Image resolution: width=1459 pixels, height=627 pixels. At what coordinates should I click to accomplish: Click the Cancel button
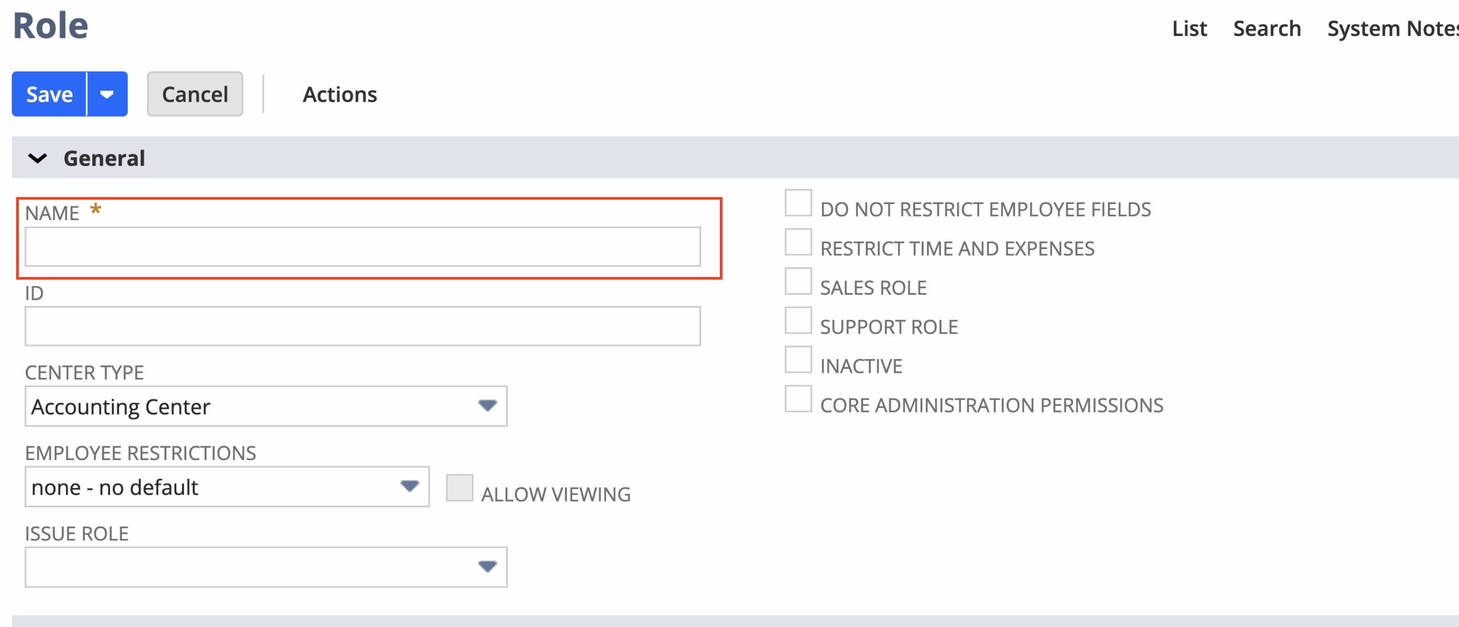coord(195,94)
